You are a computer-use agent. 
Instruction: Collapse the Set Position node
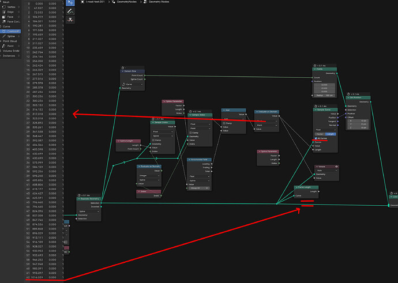348,97
